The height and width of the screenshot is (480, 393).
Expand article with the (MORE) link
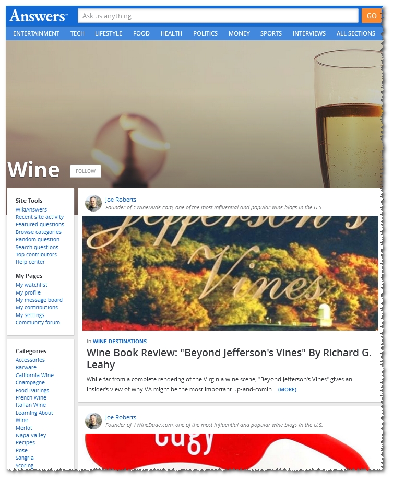click(287, 390)
